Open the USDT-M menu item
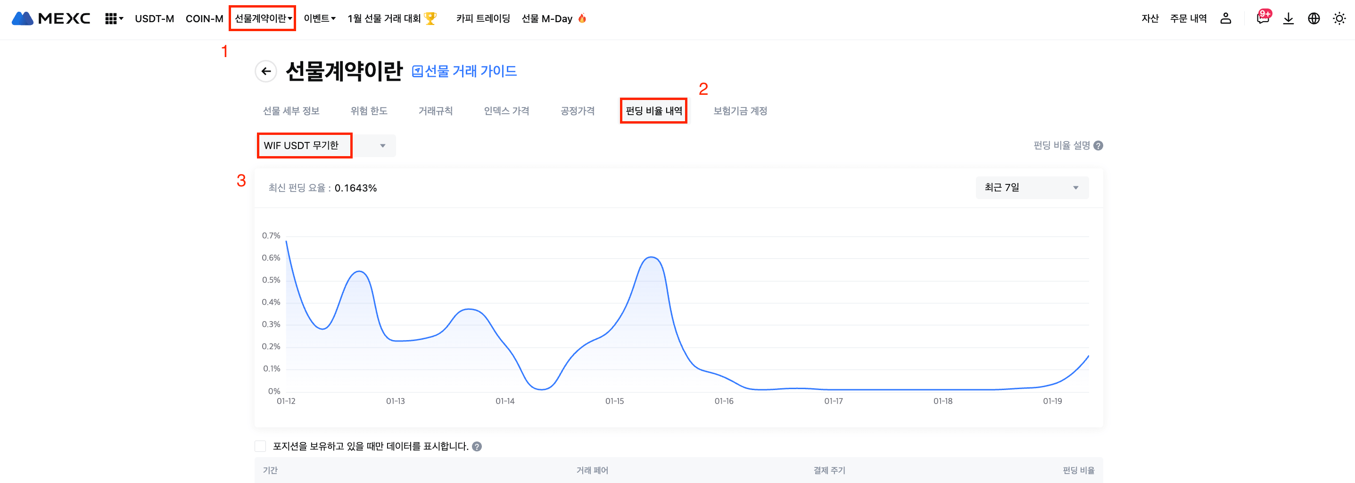Screen dimensions: 1355x483 pos(154,18)
